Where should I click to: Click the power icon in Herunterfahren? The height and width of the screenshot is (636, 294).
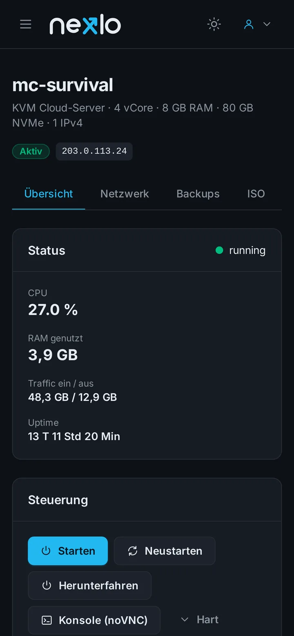tap(47, 585)
